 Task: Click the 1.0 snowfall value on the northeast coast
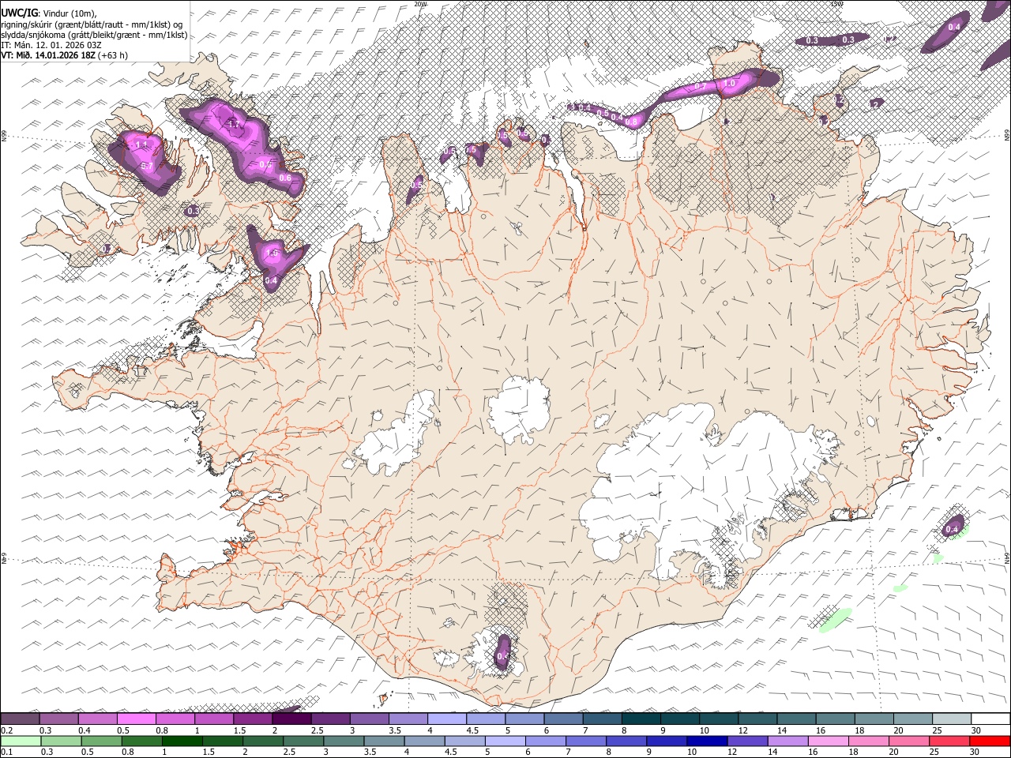click(729, 83)
